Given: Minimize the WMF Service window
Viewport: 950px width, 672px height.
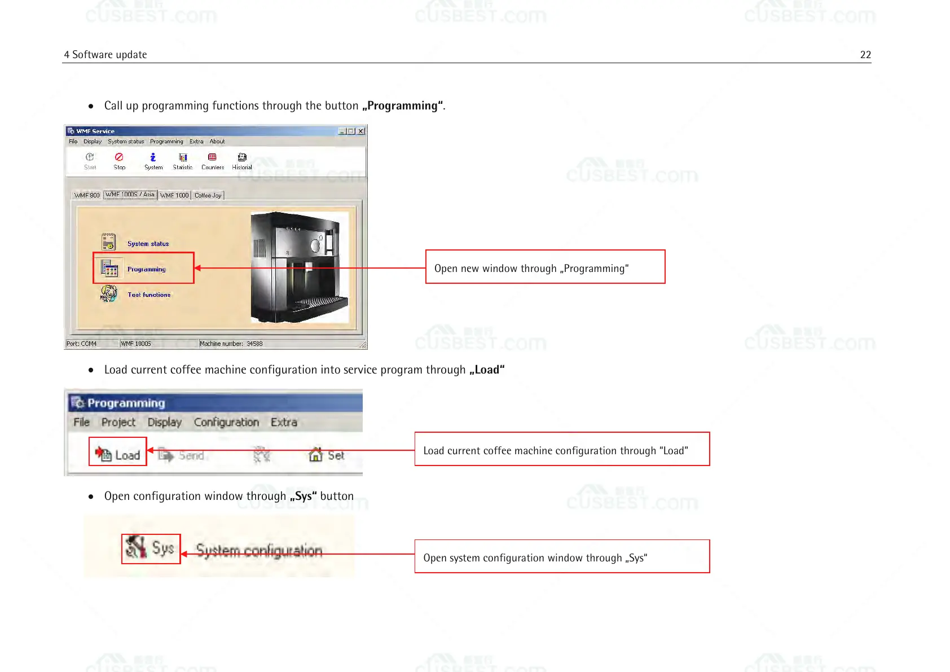Looking at the screenshot, I should [342, 131].
